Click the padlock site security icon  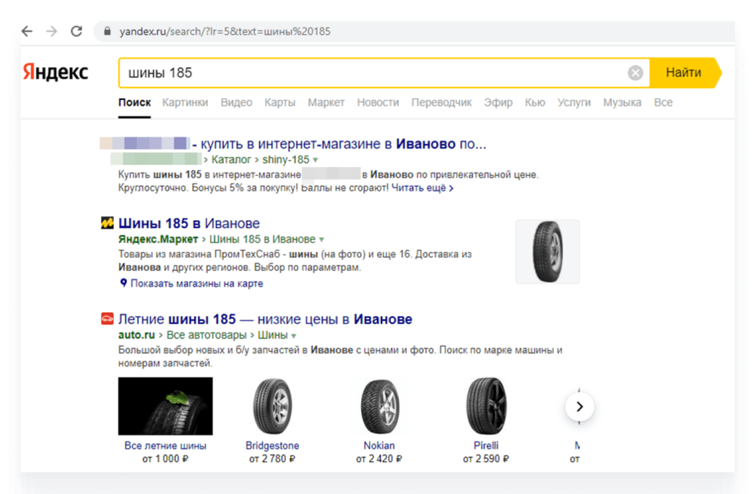click(108, 32)
